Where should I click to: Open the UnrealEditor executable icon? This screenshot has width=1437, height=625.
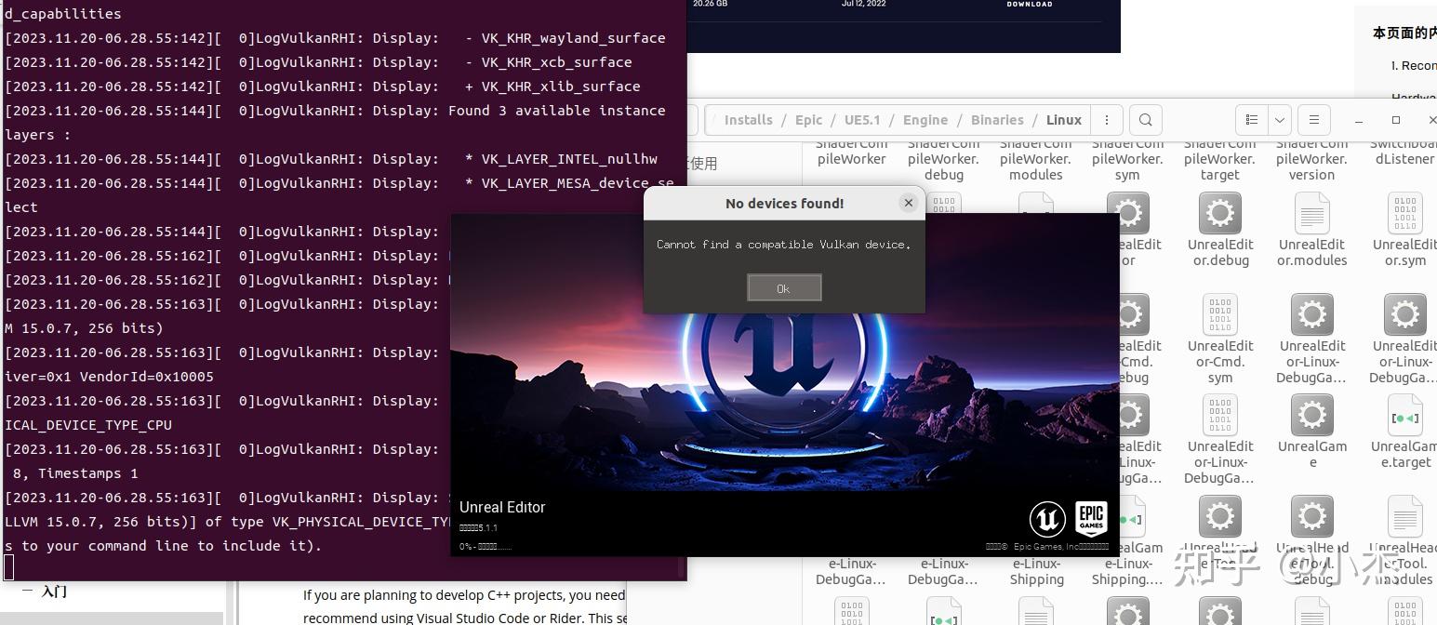[1128, 212]
